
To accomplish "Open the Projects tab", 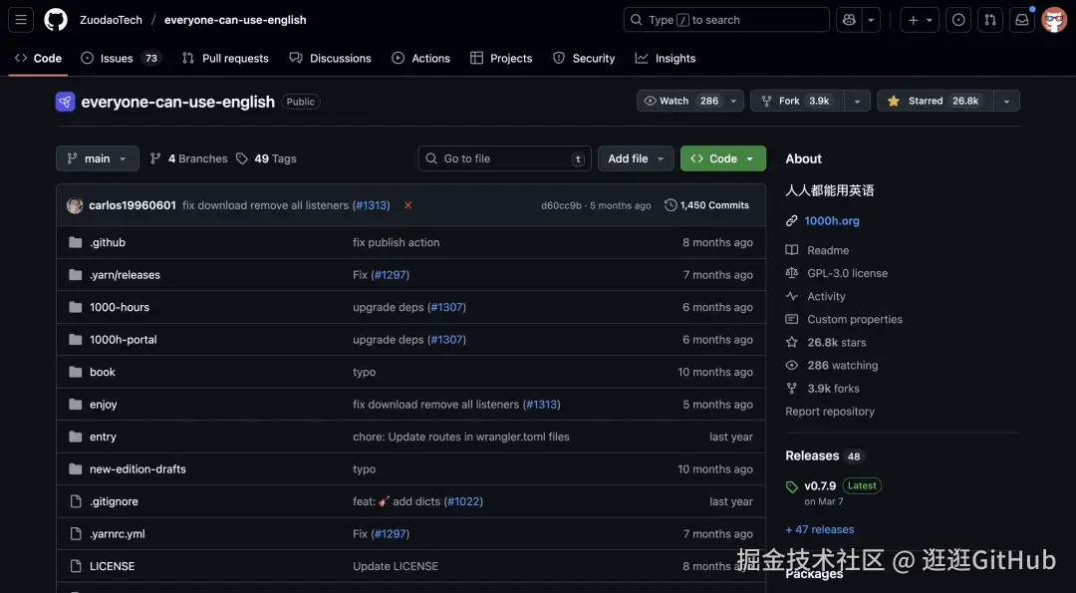I will (x=501, y=59).
